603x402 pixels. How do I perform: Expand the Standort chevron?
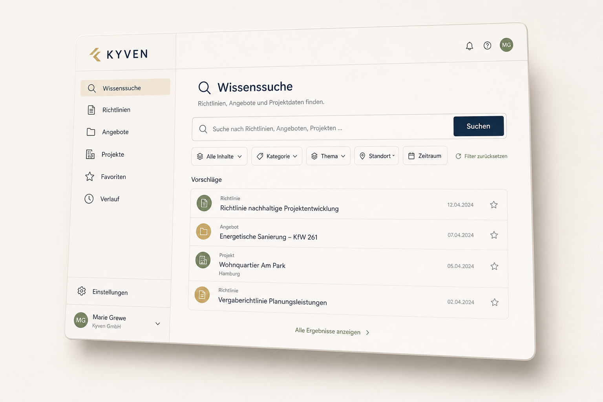click(393, 155)
